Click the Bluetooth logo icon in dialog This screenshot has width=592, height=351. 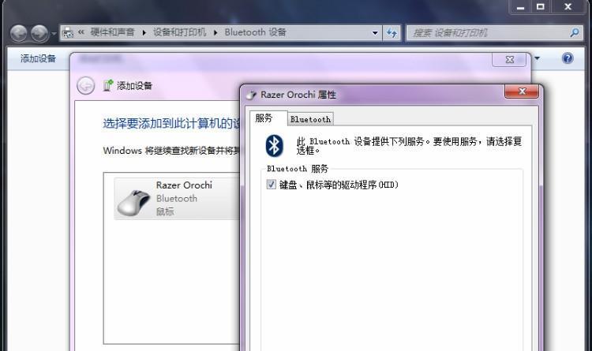pos(274,146)
